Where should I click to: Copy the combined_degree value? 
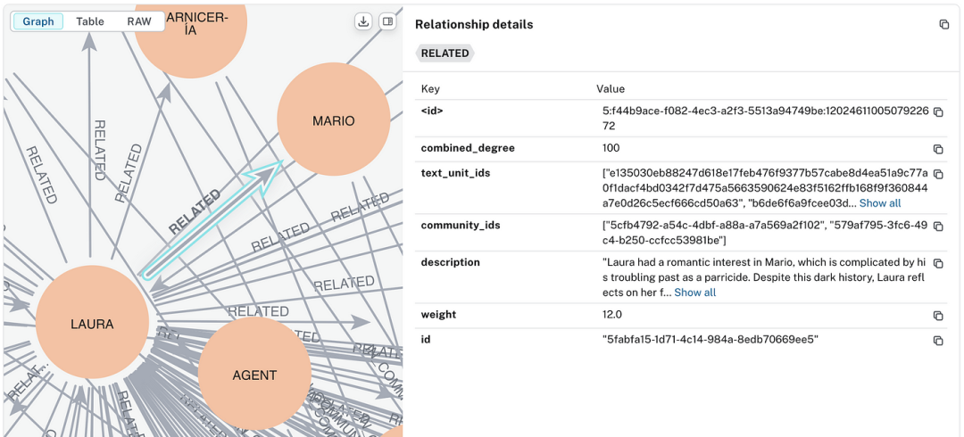pos(938,149)
